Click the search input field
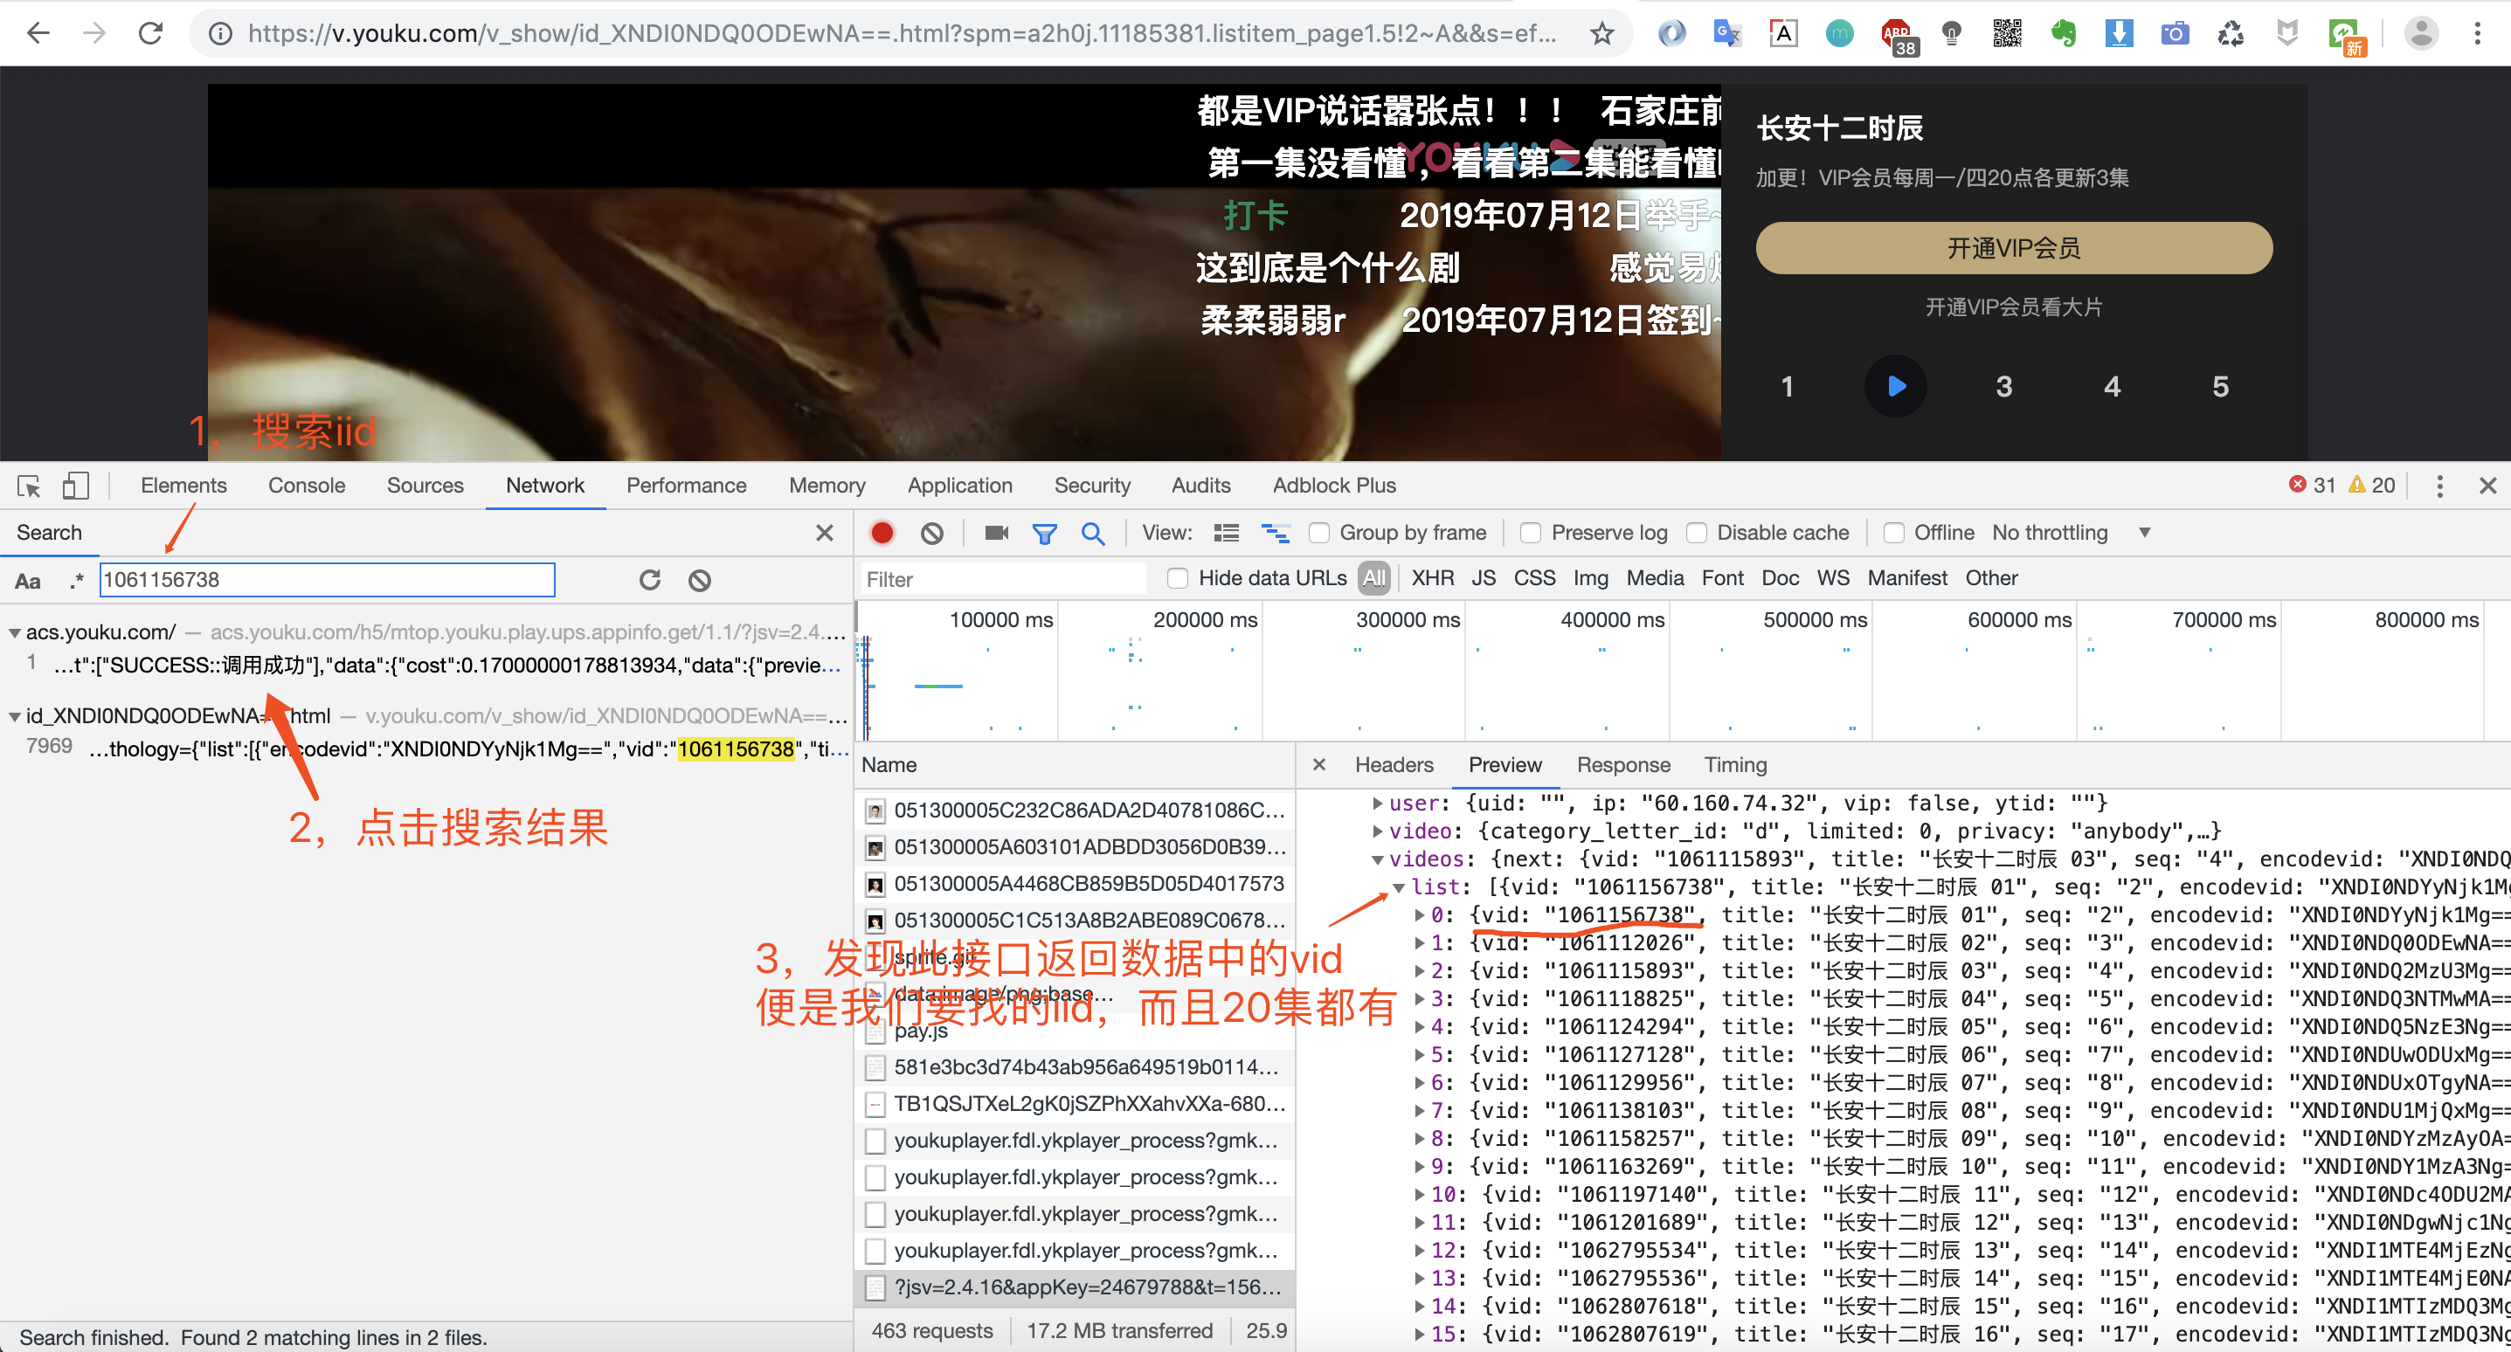2511x1352 pixels. pos(327,579)
